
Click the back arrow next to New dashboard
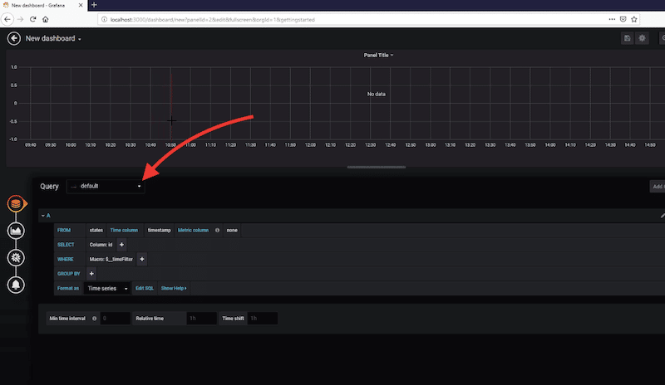point(14,38)
